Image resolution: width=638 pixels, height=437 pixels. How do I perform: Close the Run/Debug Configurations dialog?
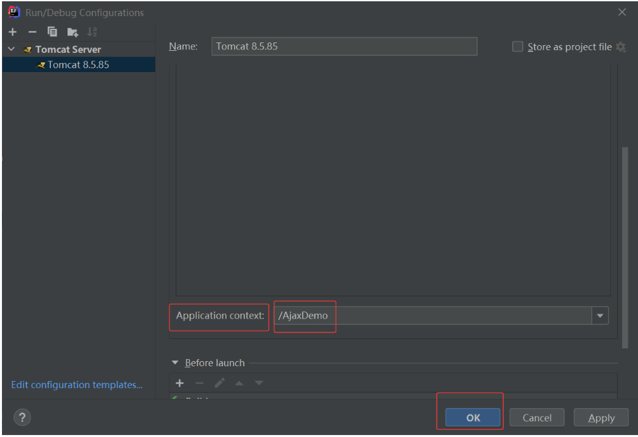click(622, 12)
